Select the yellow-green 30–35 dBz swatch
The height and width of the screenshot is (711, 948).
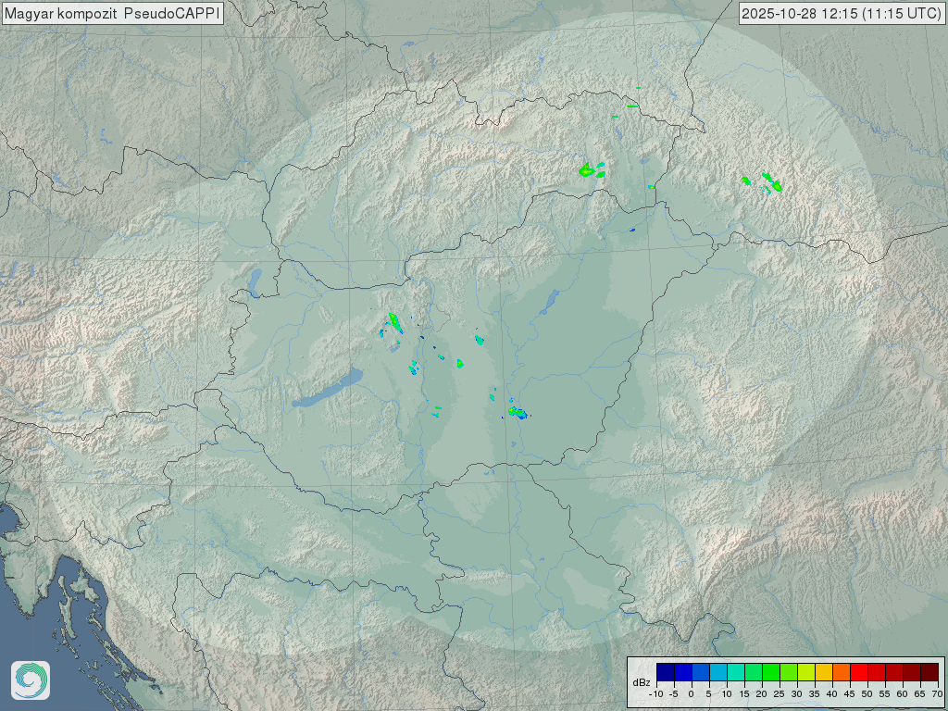[806, 672]
